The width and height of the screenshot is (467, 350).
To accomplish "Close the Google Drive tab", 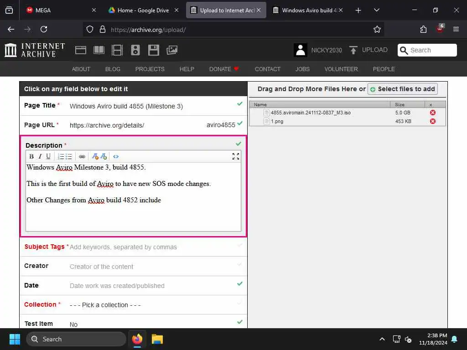I will tap(176, 10).
